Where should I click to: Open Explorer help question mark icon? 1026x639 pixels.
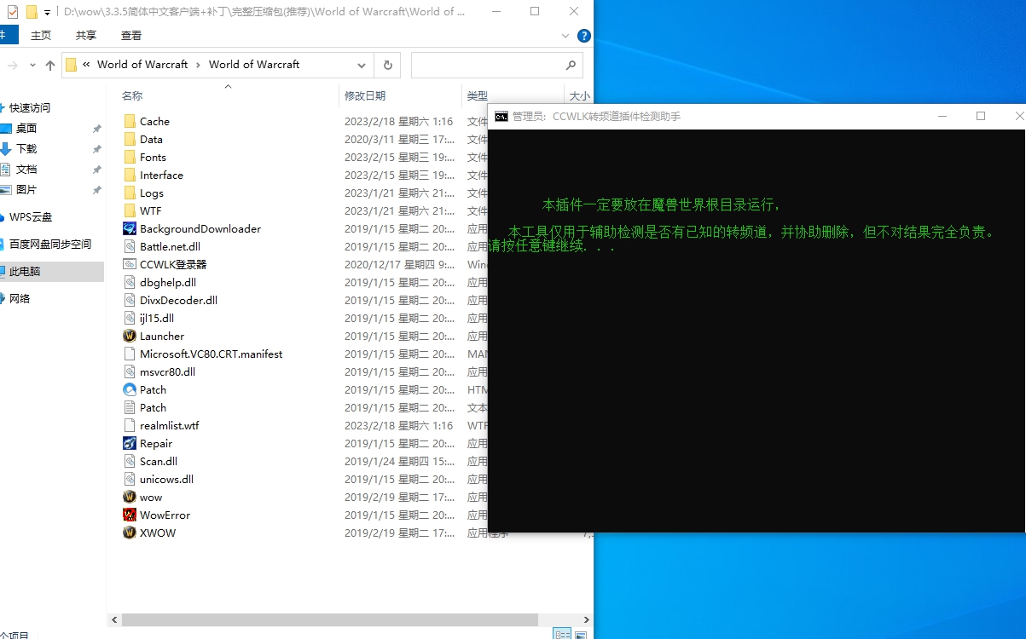click(583, 36)
